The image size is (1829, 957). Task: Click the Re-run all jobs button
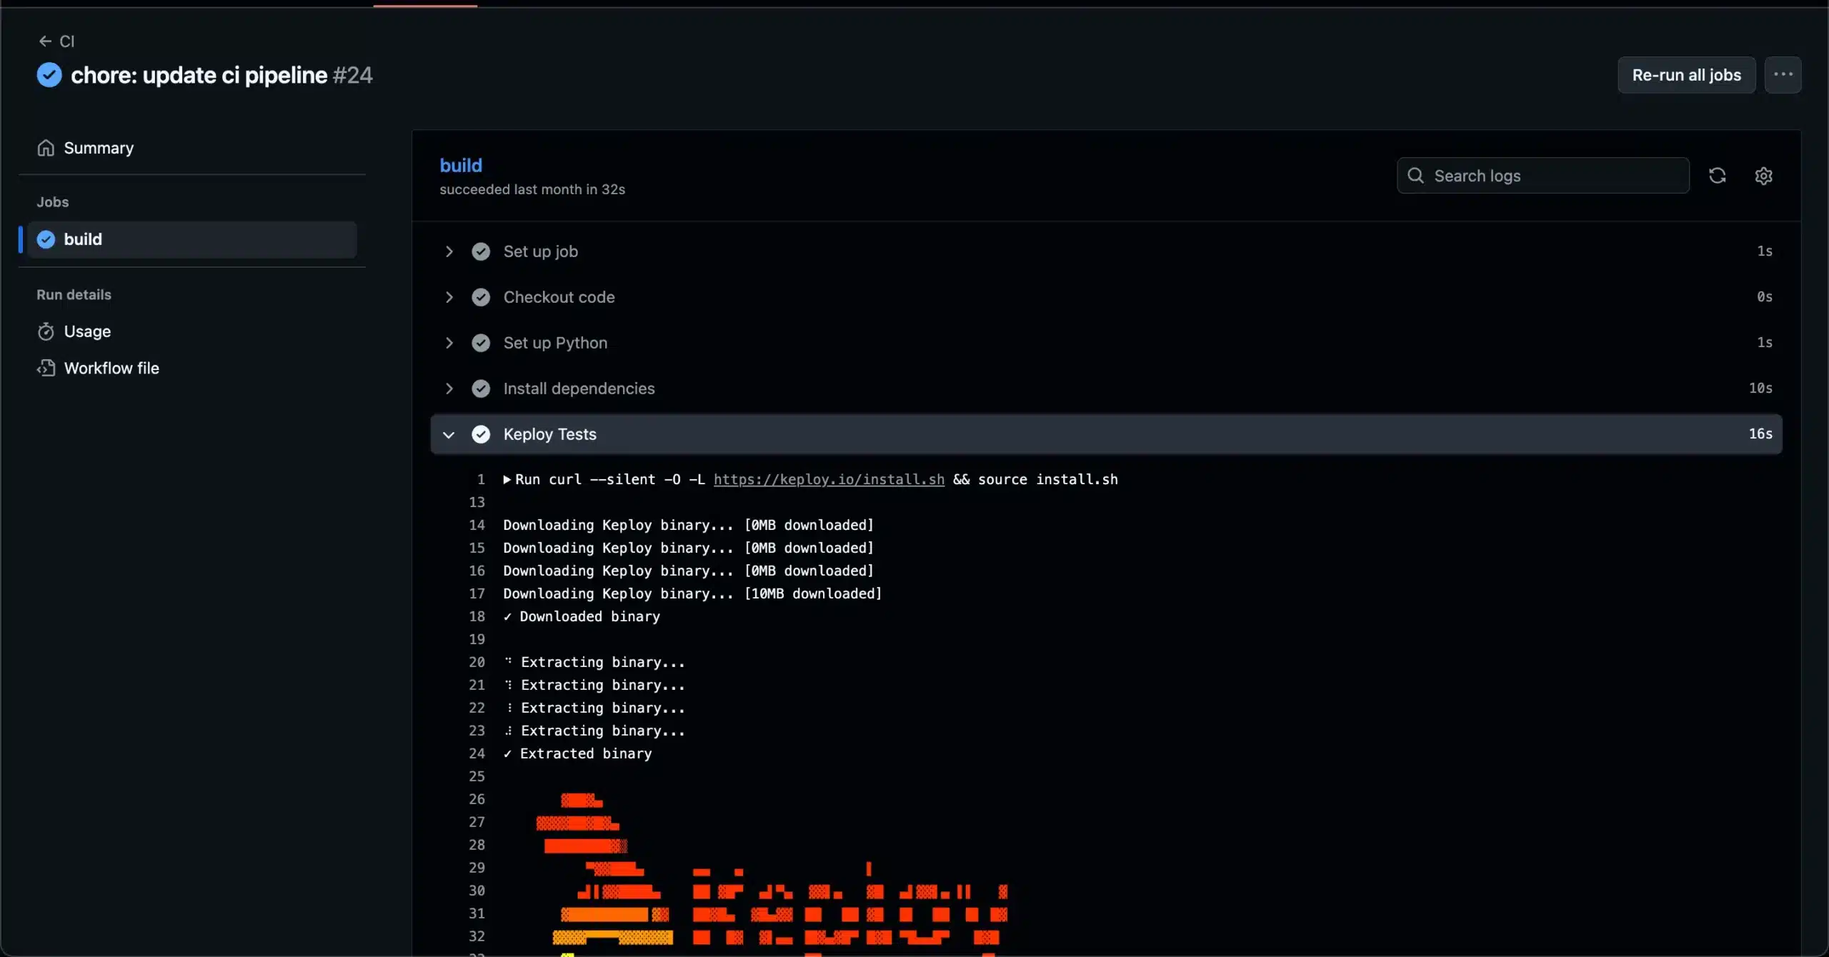click(x=1685, y=74)
